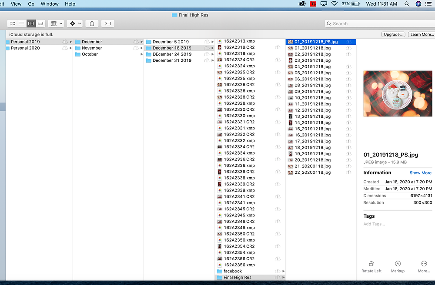The width and height of the screenshot is (435, 285).
Task: Open the View menu
Action: [x=16, y=4]
